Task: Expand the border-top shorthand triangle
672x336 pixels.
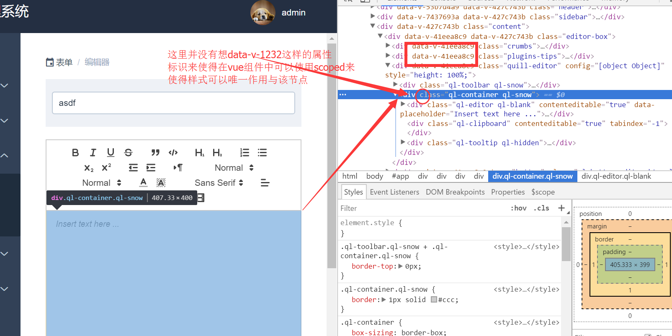Action: [401, 266]
